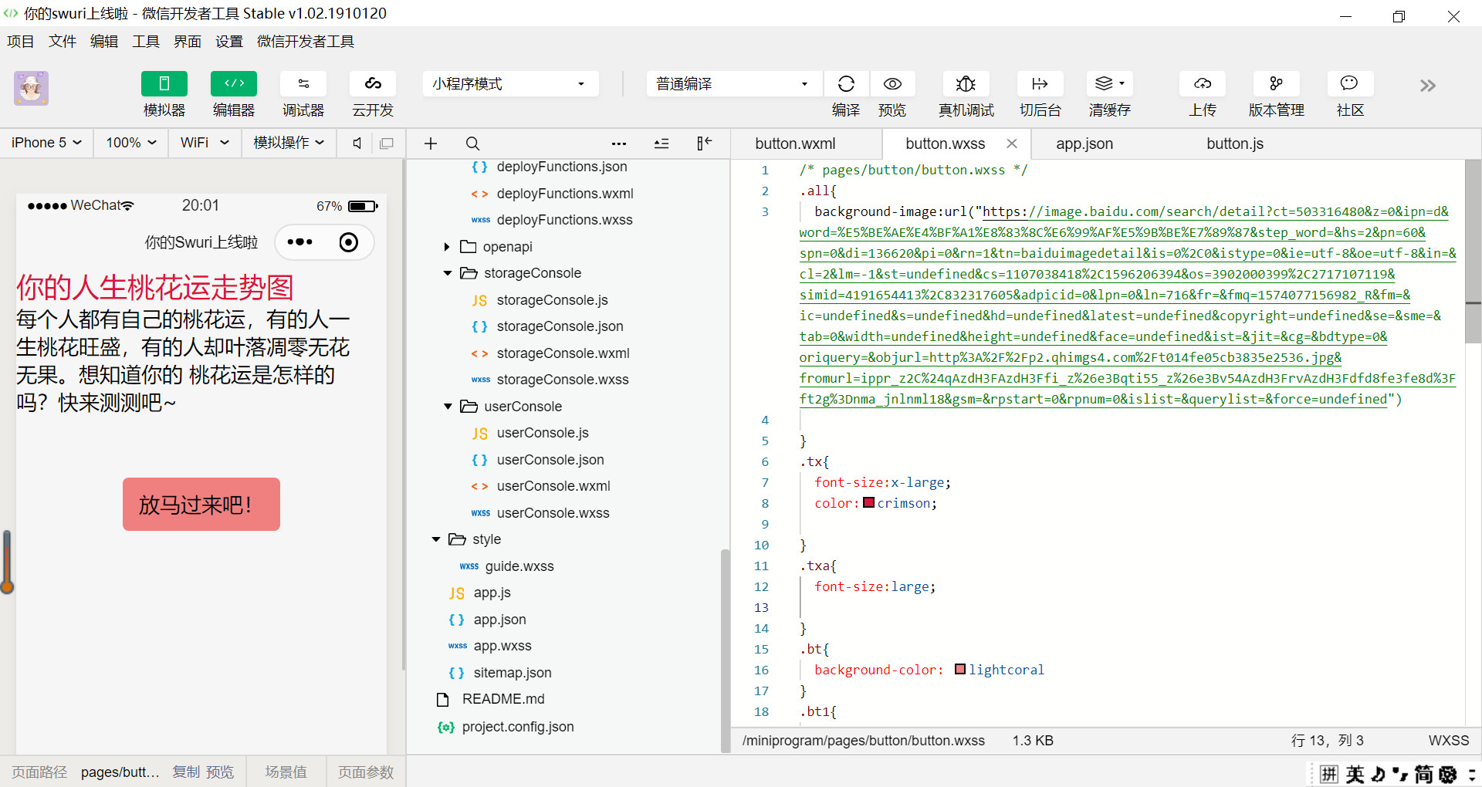This screenshot has height=787, width=1482.
Task: Click the capsule close circle icon
Action: pos(349,242)
